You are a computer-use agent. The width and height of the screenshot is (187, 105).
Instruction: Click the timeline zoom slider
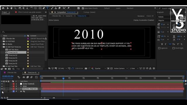coord(44,98)
